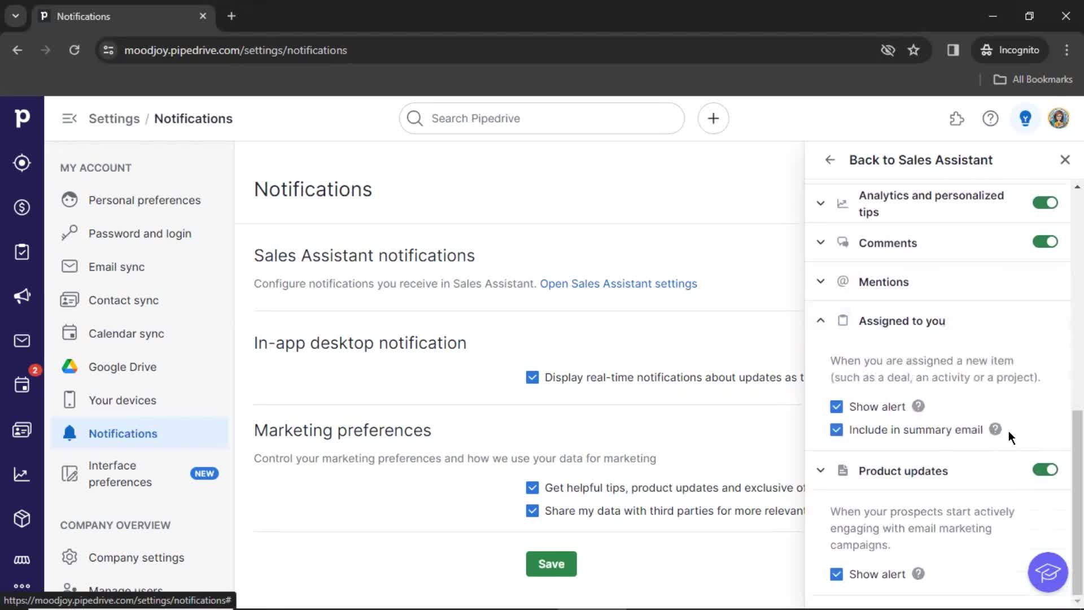Open Personal preferences settings
Screen dimensions: 1084x610
click(x=145, y=199)
